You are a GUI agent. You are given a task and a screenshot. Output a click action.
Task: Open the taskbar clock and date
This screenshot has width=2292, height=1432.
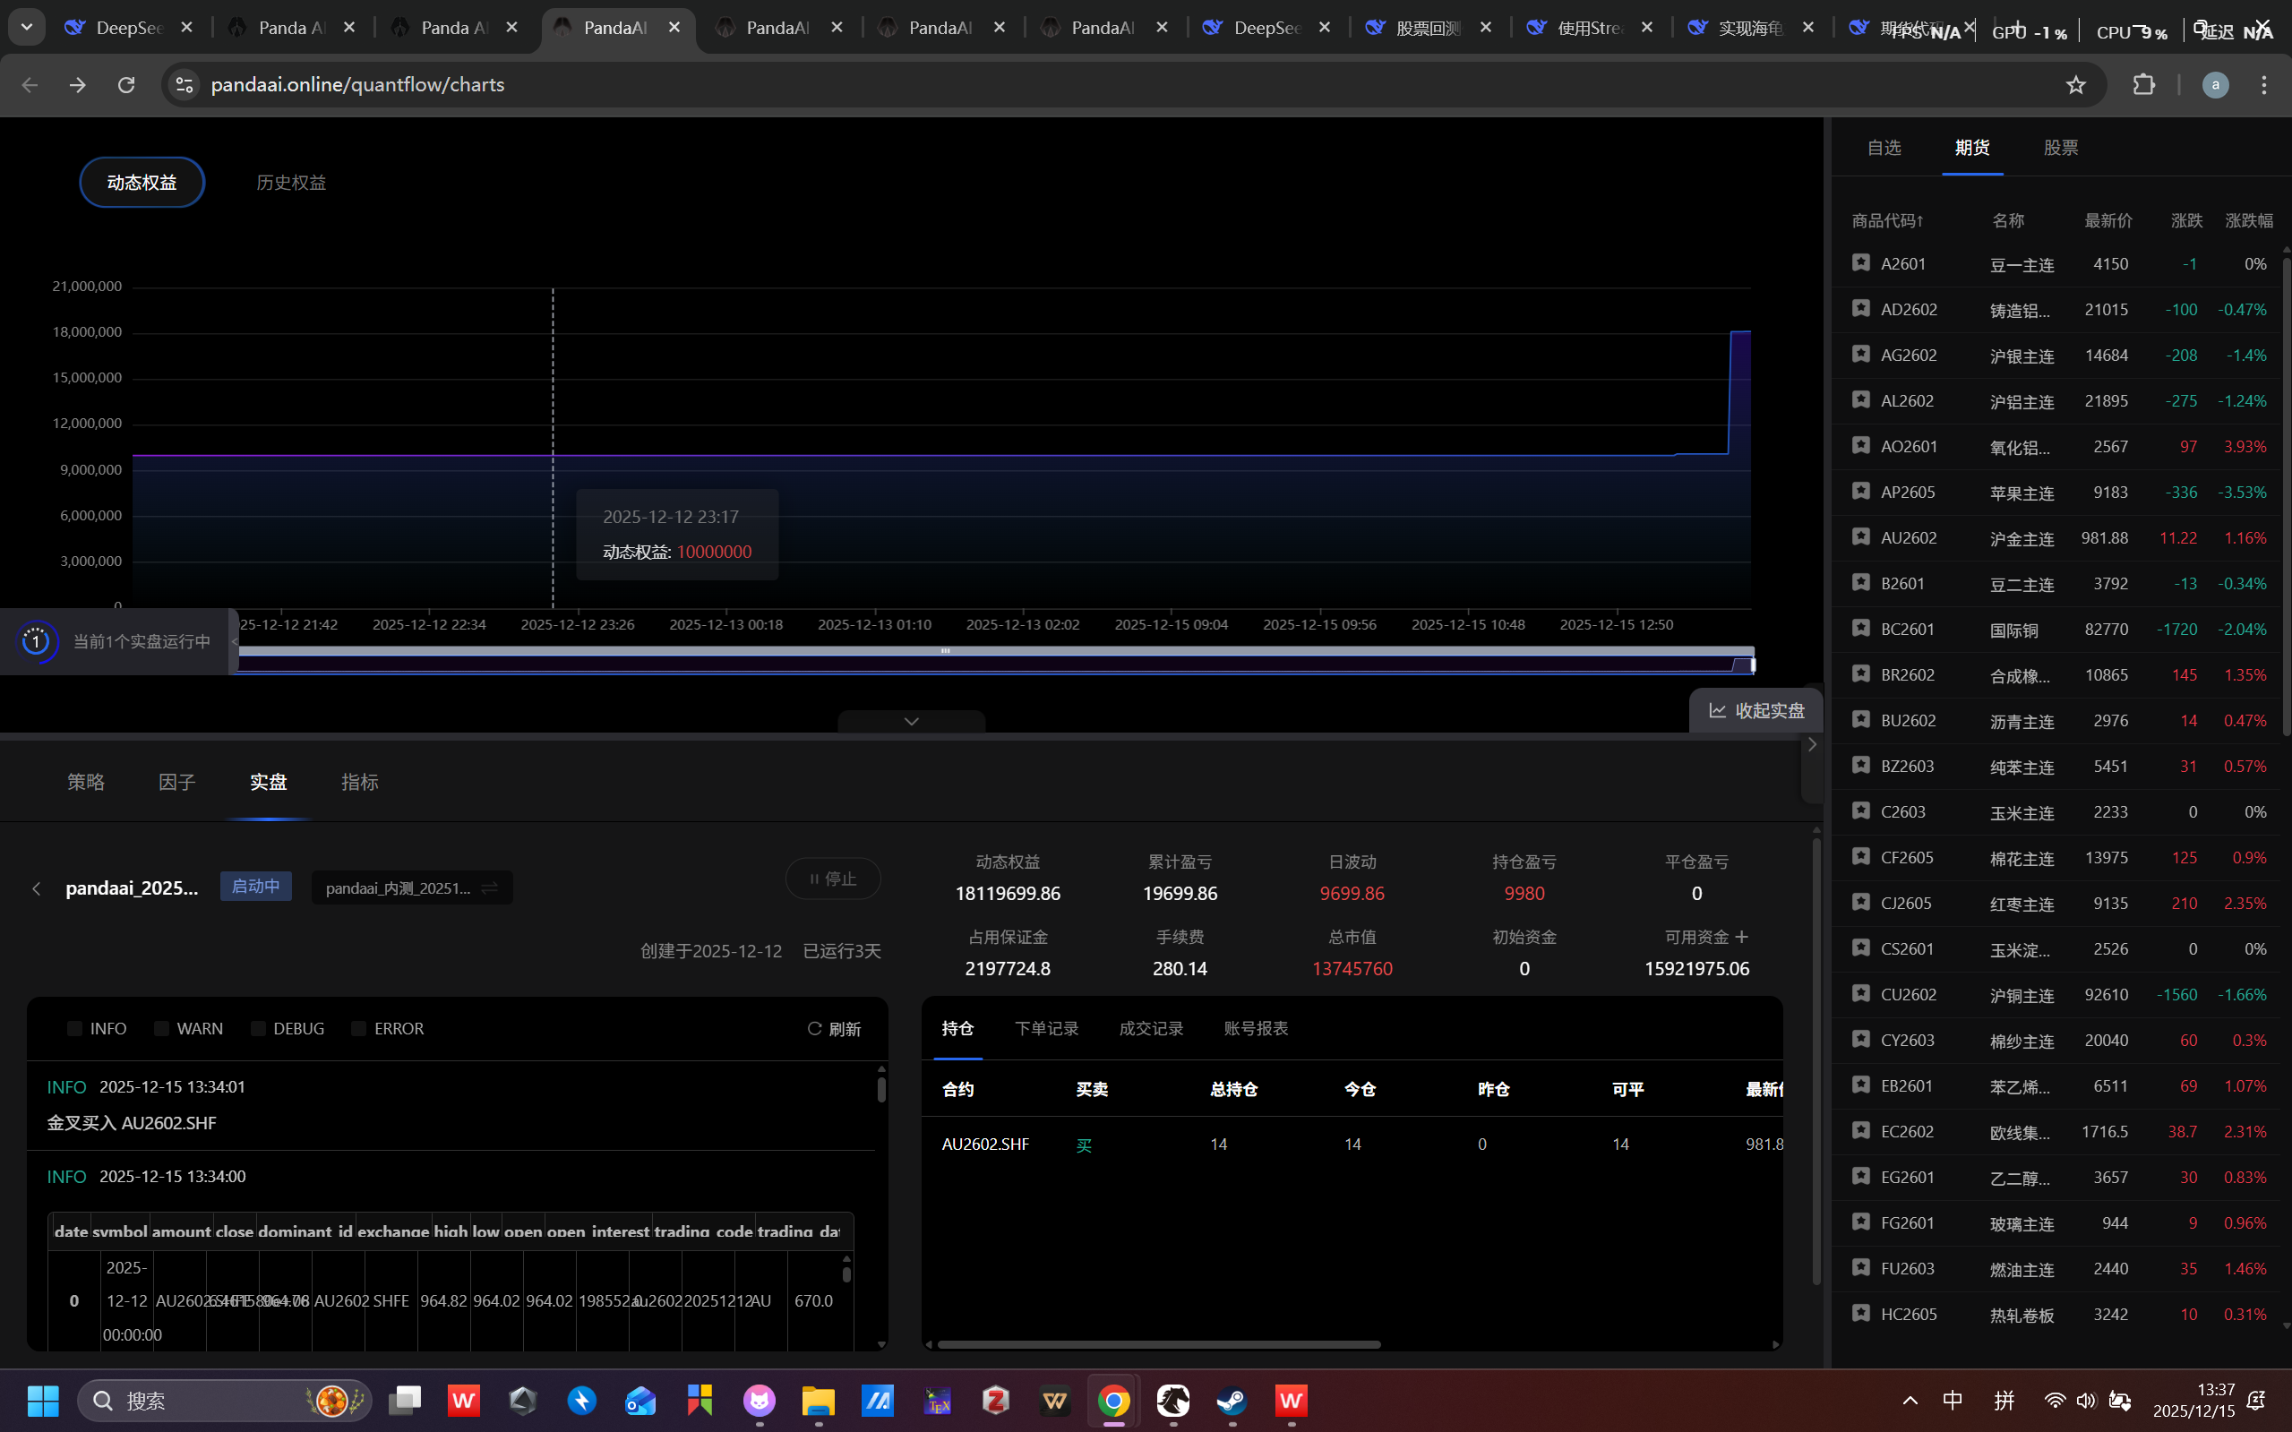[2193, 1400]
